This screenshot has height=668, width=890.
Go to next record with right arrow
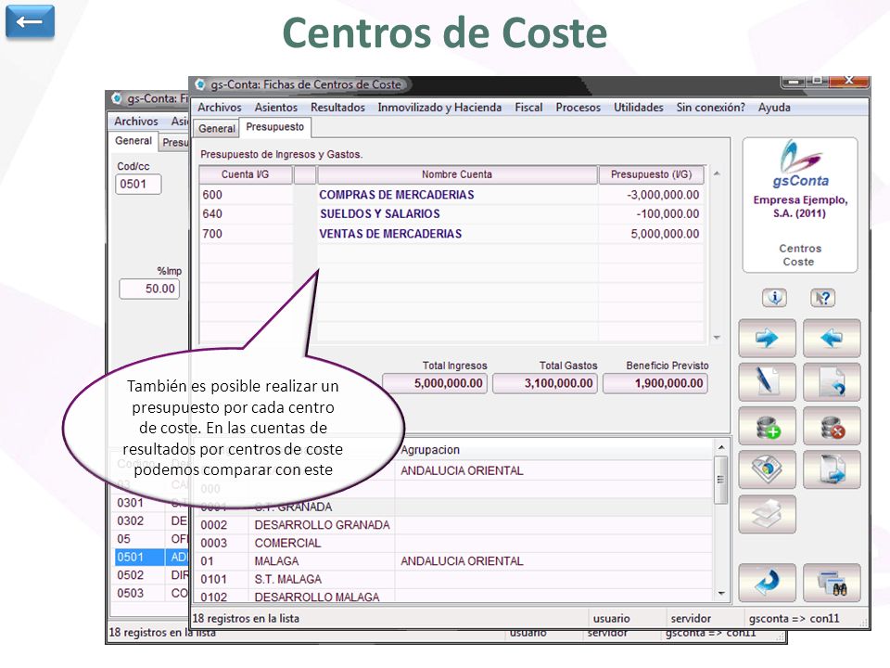coord(767,339)
